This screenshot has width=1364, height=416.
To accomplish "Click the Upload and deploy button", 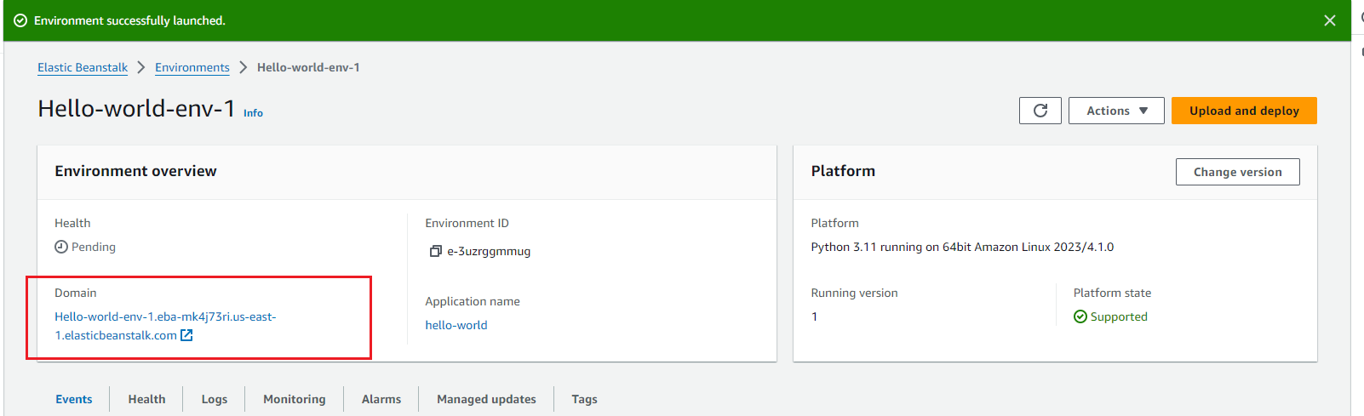I will tap(1243, 111).
